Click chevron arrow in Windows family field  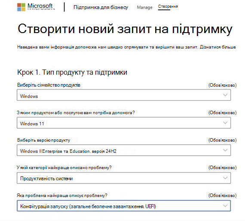pyautogui.click(x=225, y=95)
